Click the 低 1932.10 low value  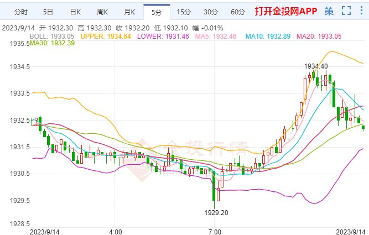[x=171, y=28]
